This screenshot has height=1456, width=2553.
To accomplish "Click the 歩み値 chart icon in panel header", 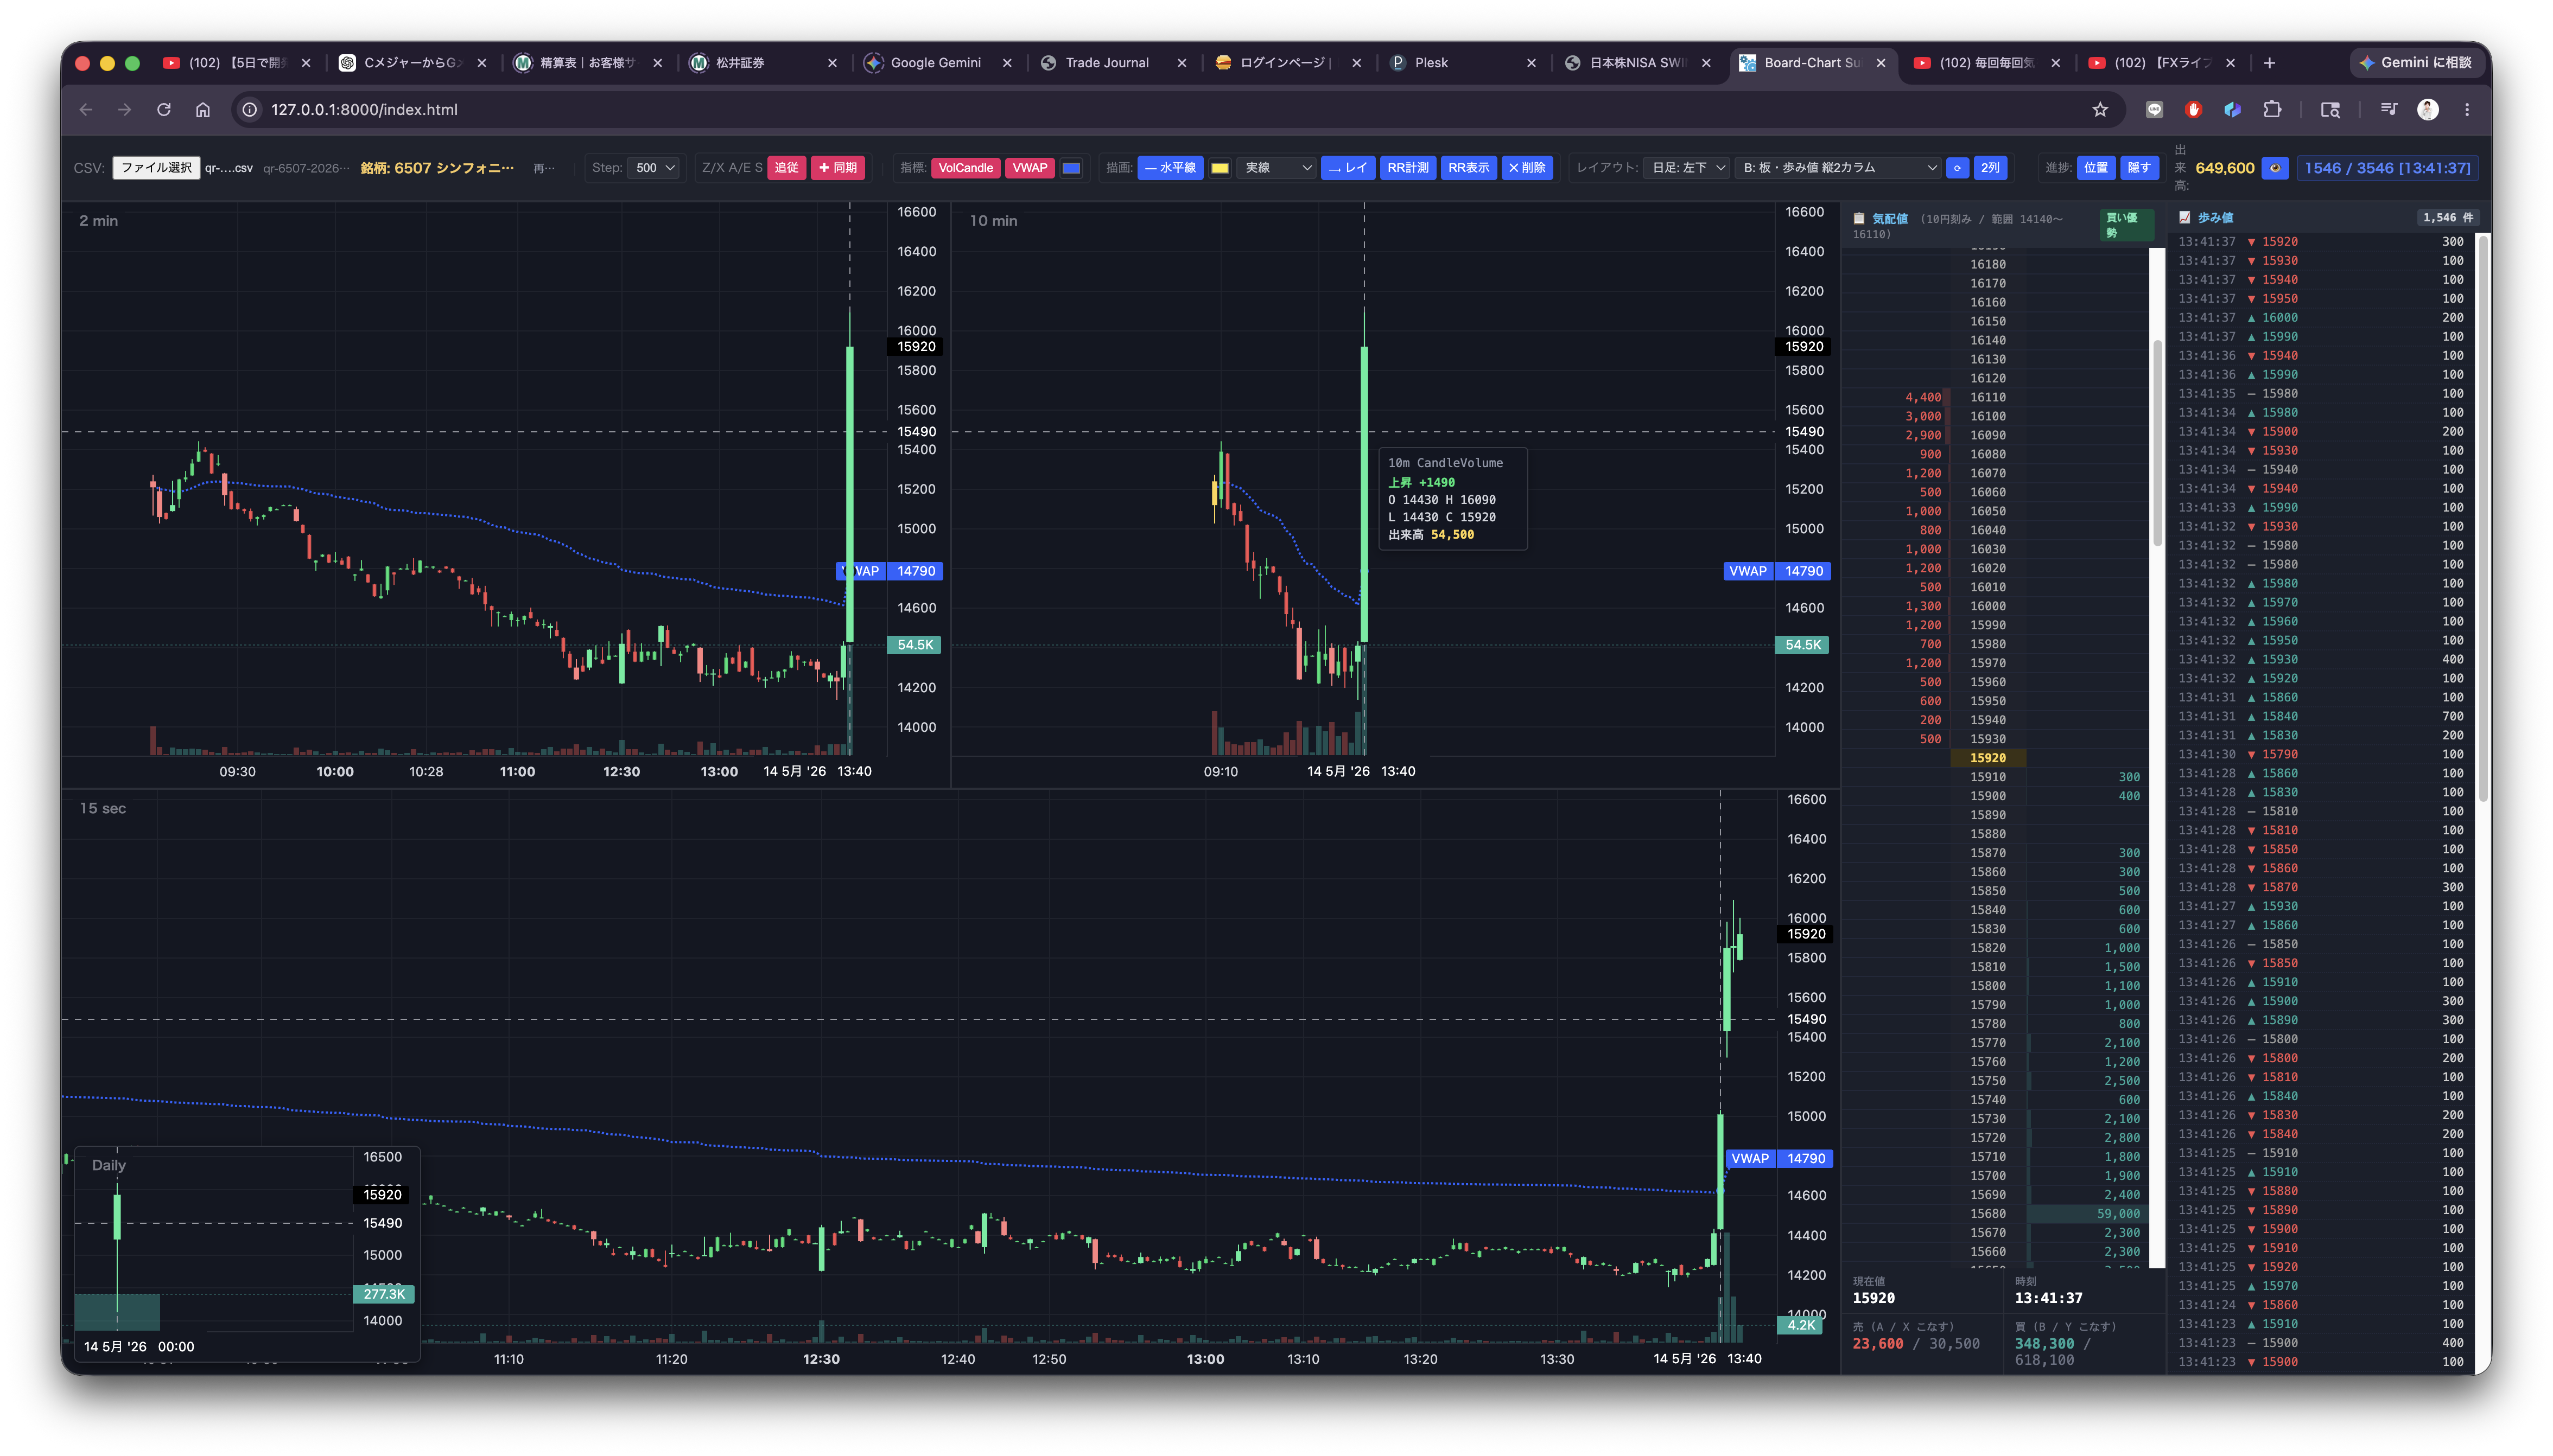I will 2185,217.
